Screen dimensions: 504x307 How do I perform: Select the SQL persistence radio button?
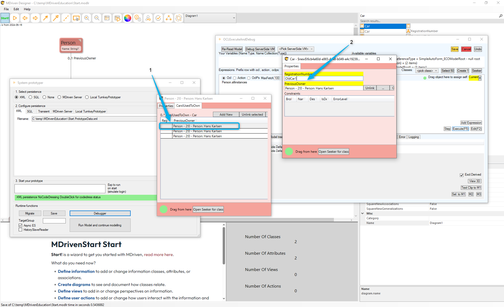(30, 97)
